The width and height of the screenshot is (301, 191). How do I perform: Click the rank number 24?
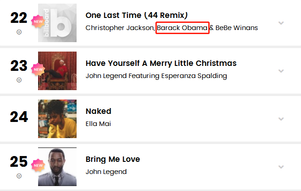click(19, 117)
